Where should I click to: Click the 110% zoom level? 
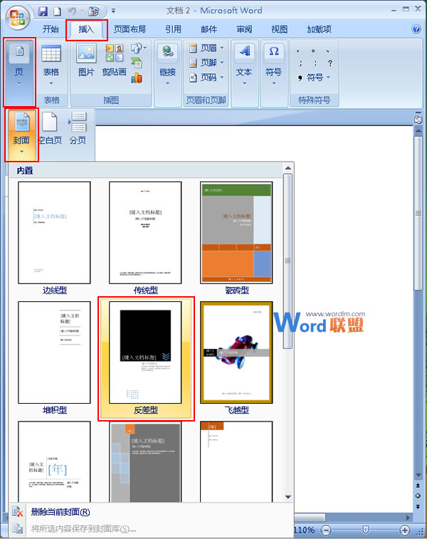point(304,530)
